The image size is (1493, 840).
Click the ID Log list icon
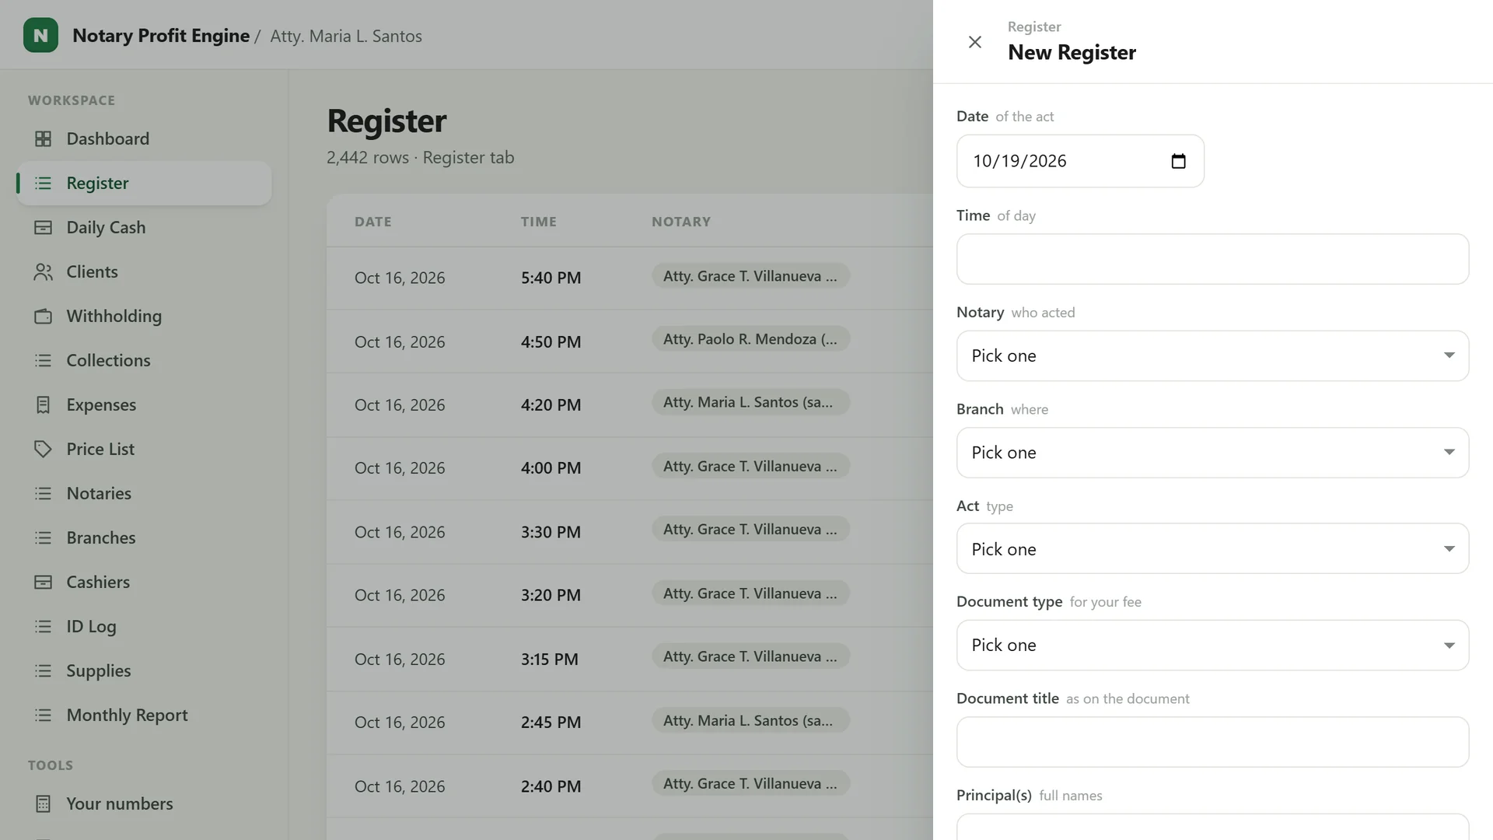click(44, 626)
